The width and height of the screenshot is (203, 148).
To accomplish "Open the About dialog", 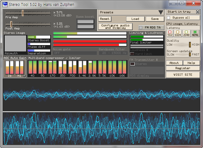I will (x=174, y=63).
